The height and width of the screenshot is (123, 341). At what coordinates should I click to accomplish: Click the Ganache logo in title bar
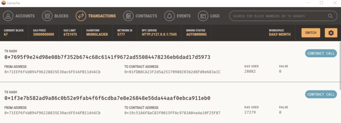[3, 3]
